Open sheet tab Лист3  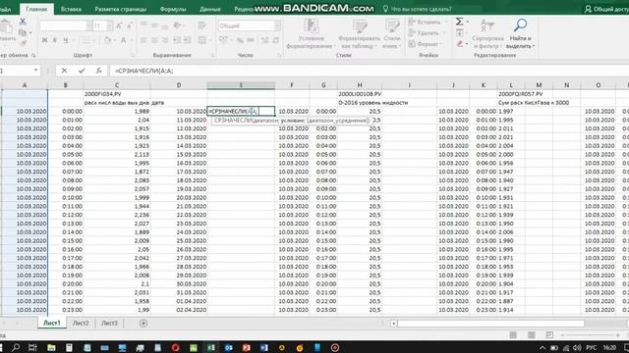pos(109,323)
